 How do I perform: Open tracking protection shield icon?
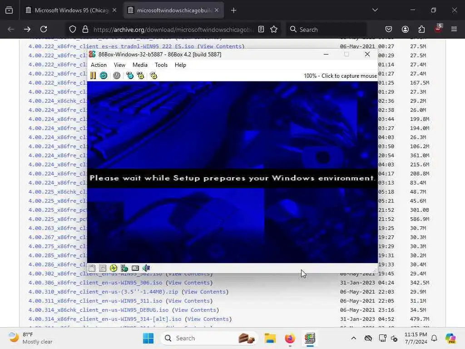point(73,29)
